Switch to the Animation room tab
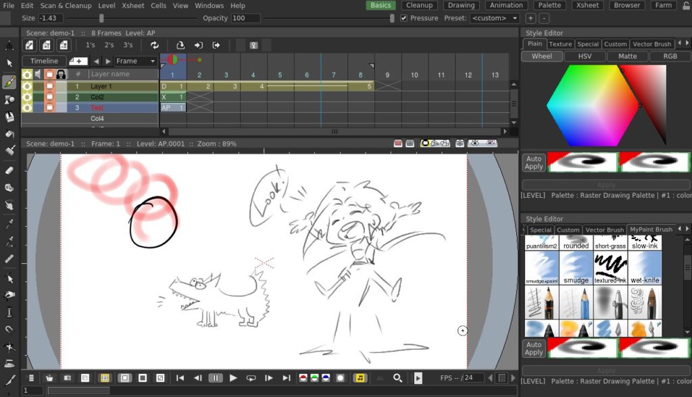 coord(505,5)
